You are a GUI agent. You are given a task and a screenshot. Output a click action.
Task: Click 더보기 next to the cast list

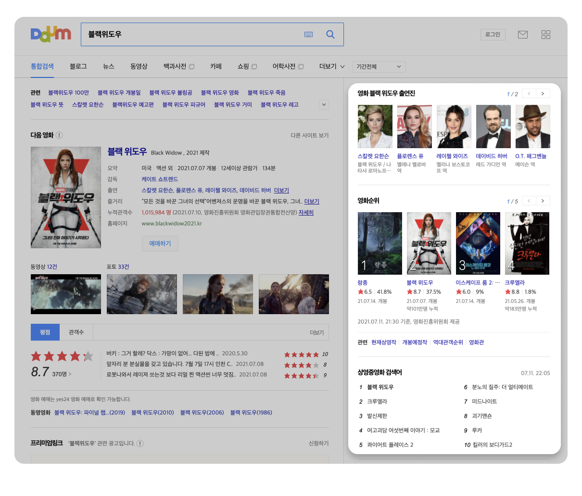pos(281,190)
